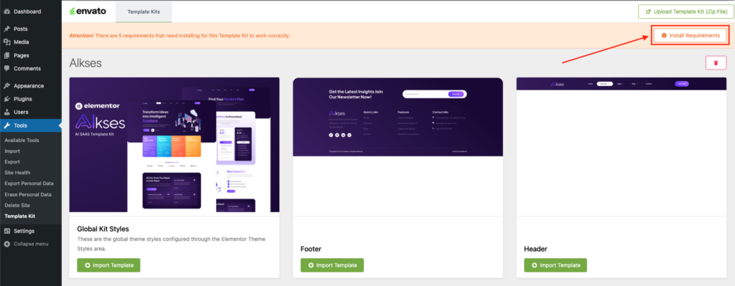Image resolution: width=735 pixels, height=286 pixels.
Task: Click the Footer card title
Action: tap(311, 249)
